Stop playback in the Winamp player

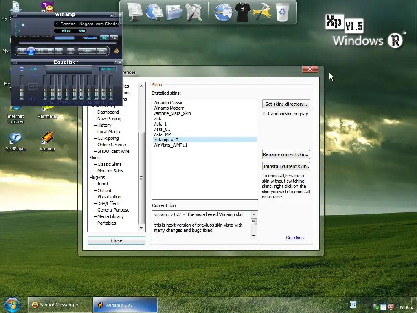tap(49, 51)
